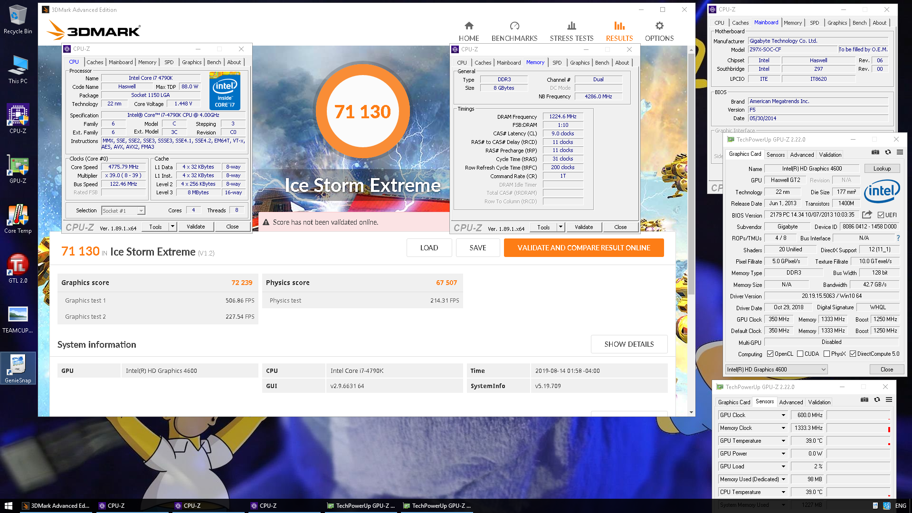
Task: Click Lookup button in GPU-Z
Action: click(882, 169)
